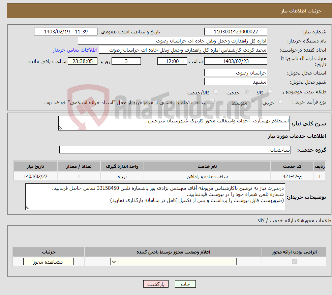This screenshot has height=295, width=332.
Task: Click the general description text area
Action: tap(174, 123)
